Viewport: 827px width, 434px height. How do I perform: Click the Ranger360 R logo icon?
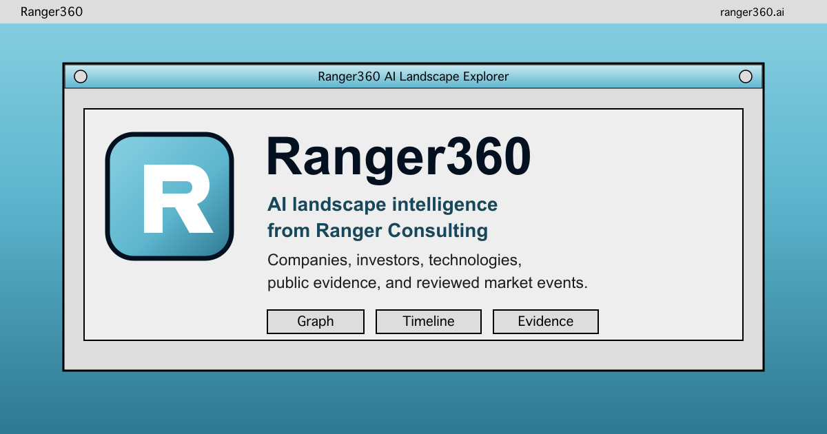coord(170,196)
